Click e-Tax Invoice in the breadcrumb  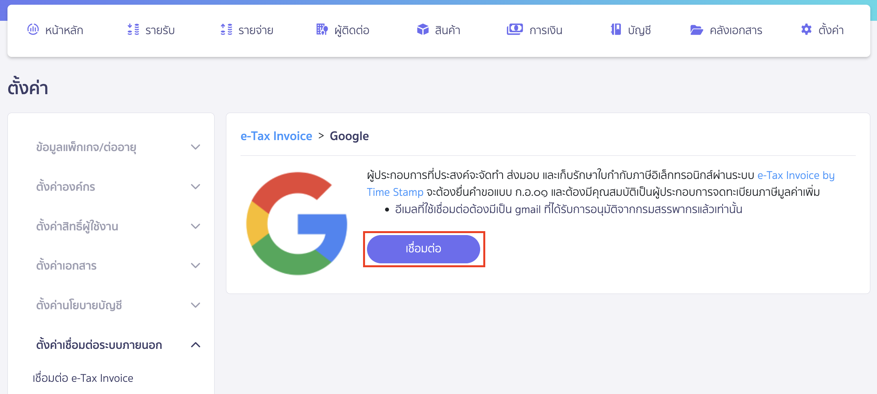pyautogui.click(x=276, y=136)
